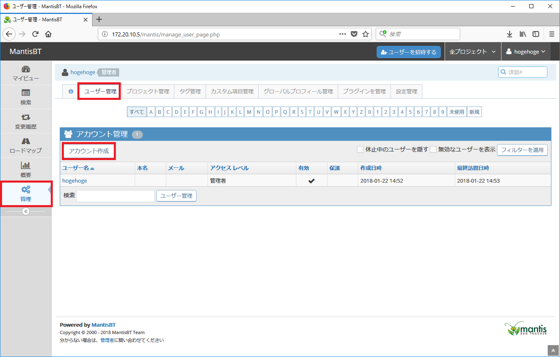
Task: Open マイビュー in the sidebar
Action: pyautogui.click(x=26, y=73)
